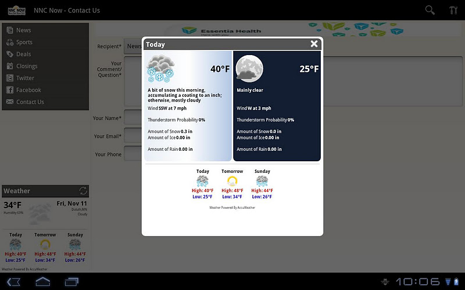
Task: Tap the current cloudy icon in Weather widget
Action: point(40,213)
